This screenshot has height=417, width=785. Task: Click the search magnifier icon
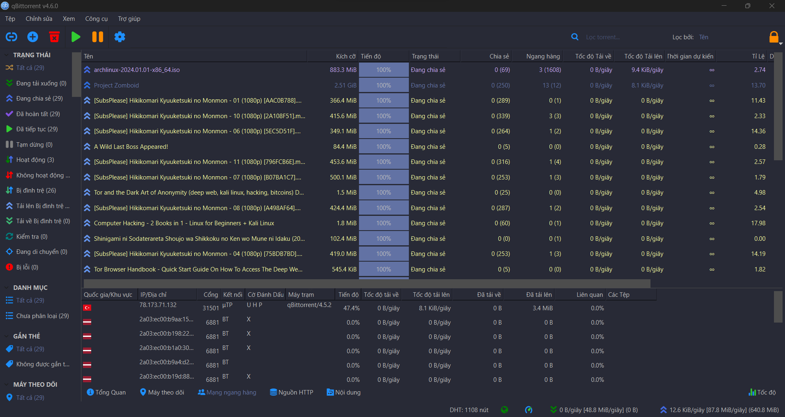click(x=575, y=37)
